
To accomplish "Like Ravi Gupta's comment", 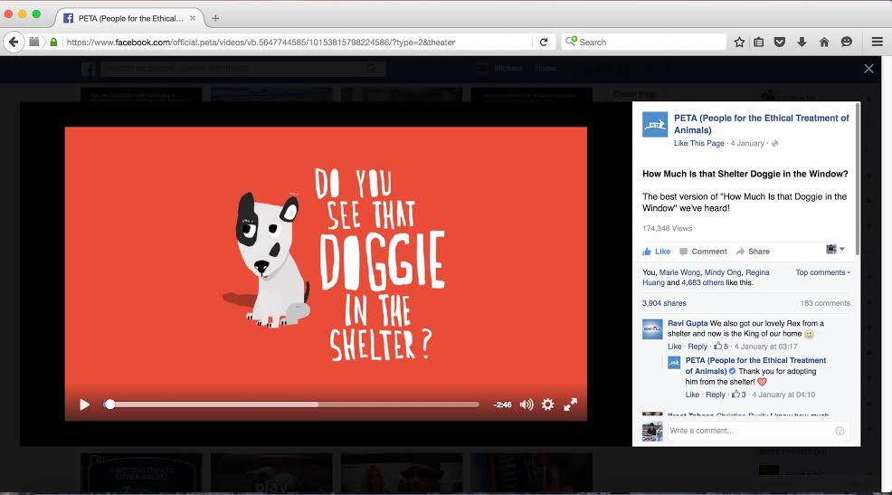I will (x=675, y=347).
